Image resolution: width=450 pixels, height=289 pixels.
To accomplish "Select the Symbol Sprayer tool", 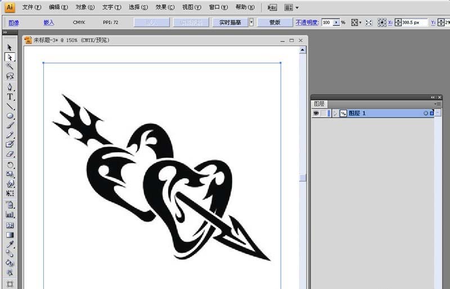I will [10, 205].
